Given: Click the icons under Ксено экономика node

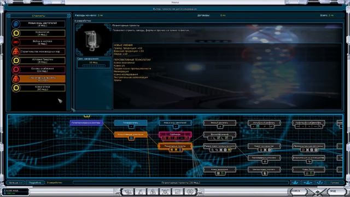Looking at the screenshot, I should point(220,173).
